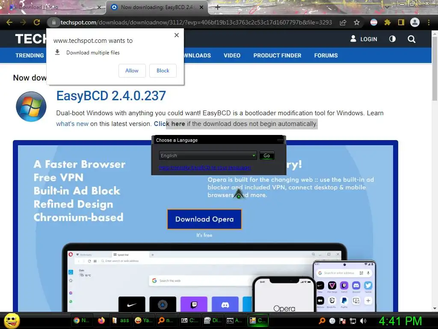Viewport: 438px width, 329px height.
Task: Click Go in Choose a Language dialog
Action: point(267,156)
